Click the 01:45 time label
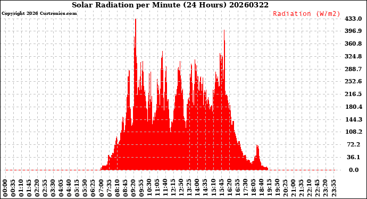 (x=29, y=188)
